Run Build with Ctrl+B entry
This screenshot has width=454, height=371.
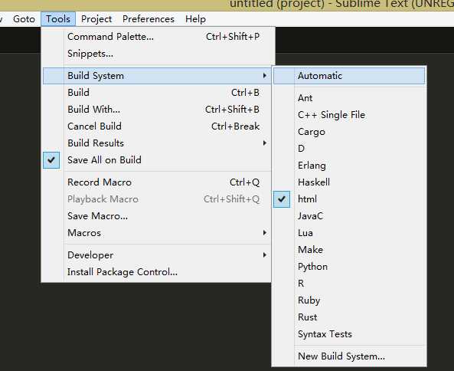coord(157,93)
